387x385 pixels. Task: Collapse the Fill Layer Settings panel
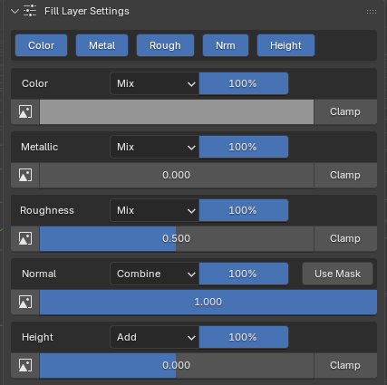tap(15, 12)
